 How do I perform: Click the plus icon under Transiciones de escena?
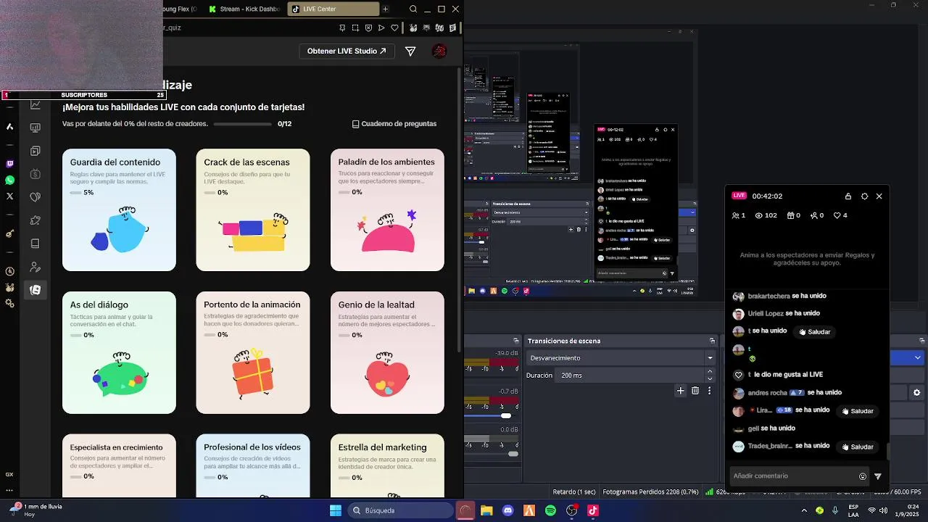(680, 391)
